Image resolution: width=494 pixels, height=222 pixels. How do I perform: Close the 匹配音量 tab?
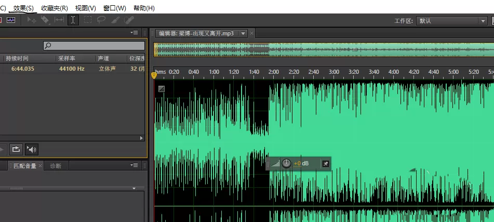pyautogui.click(x=40, y=165)
